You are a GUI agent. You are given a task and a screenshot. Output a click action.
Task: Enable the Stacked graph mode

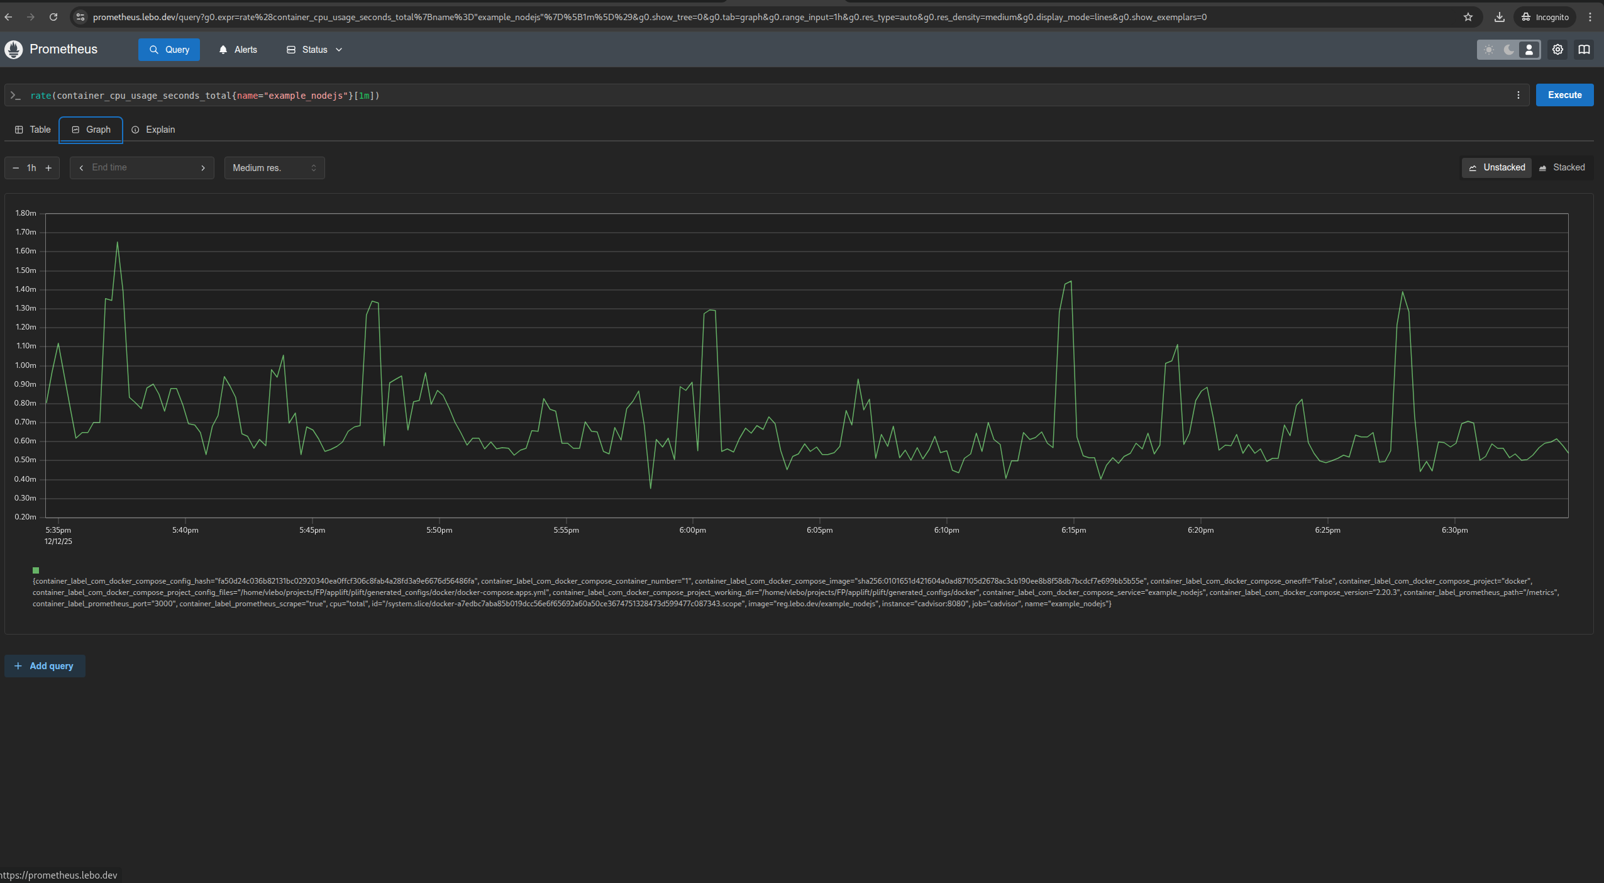tap(1563, 167)
